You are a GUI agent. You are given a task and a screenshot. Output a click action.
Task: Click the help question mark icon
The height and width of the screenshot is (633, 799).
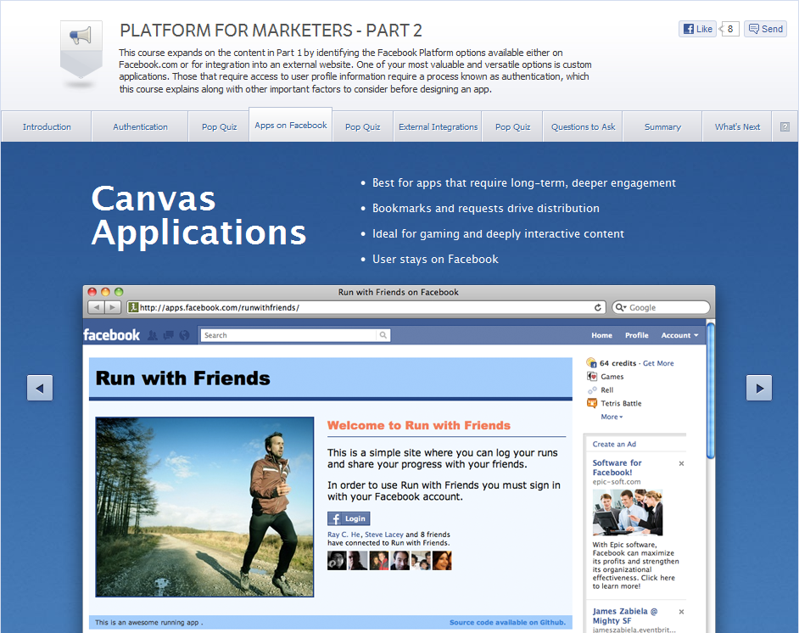tap(785, 126)
